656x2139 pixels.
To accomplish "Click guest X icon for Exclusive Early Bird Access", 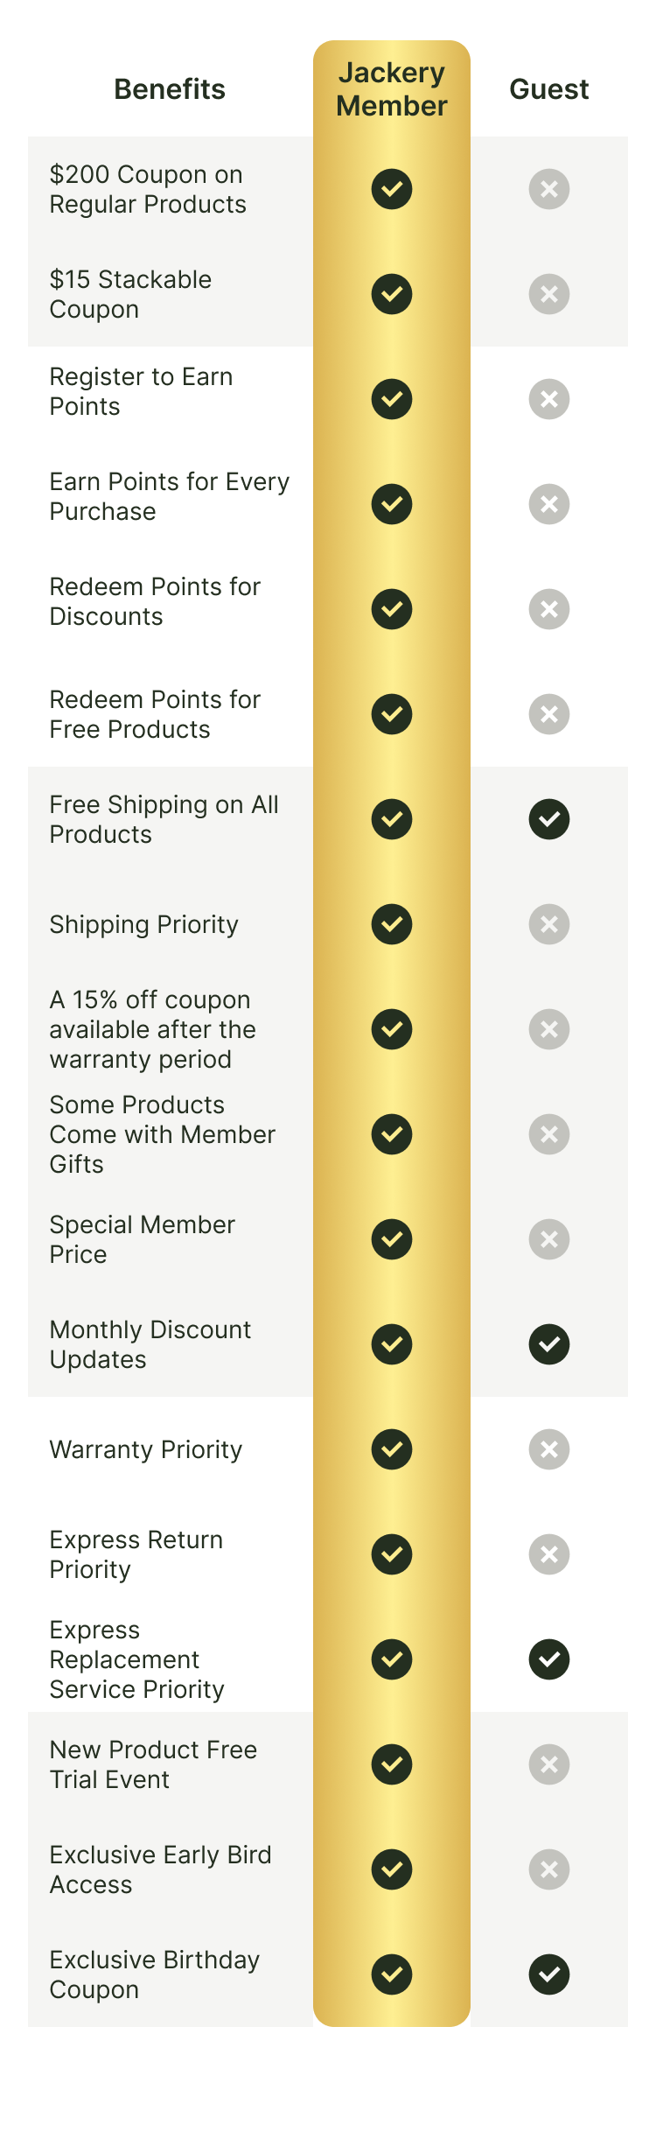I will pos(549,1869).
